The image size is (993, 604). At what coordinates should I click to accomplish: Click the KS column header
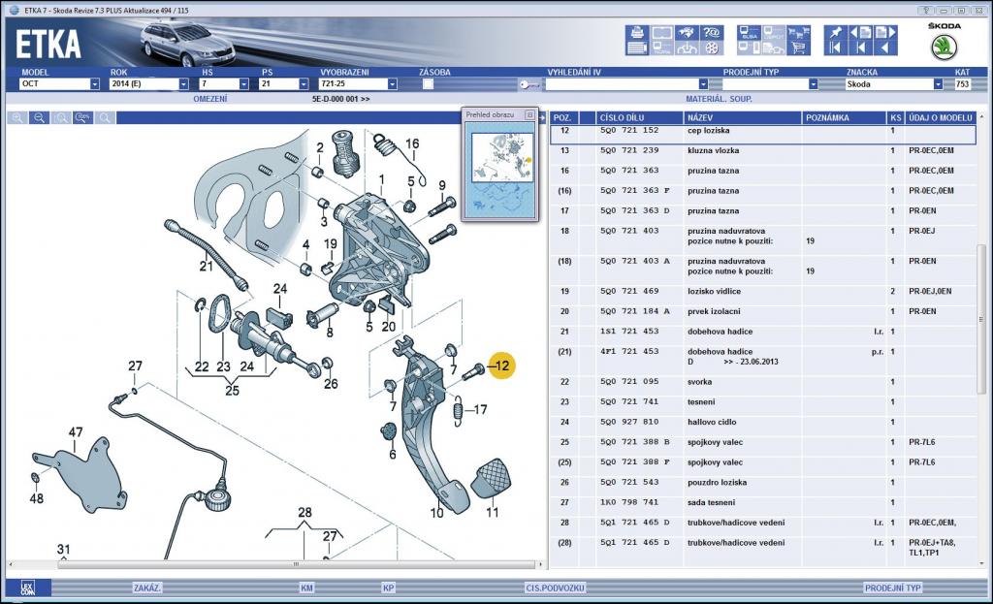(895, 117)
